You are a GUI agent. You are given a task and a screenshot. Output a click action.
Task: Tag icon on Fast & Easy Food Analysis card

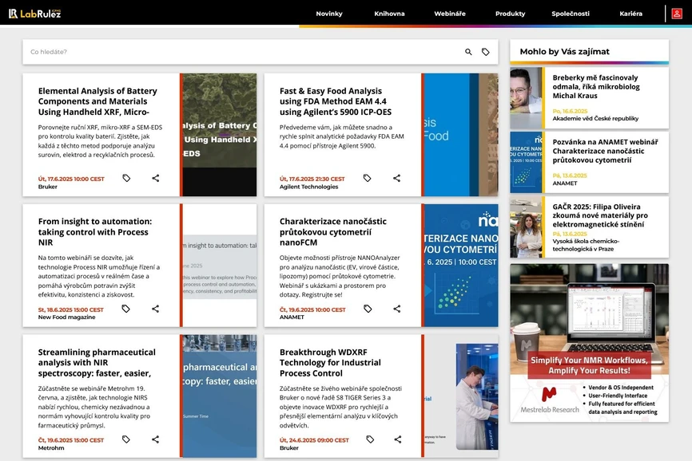pyautogui.click(x=368, y=178)
